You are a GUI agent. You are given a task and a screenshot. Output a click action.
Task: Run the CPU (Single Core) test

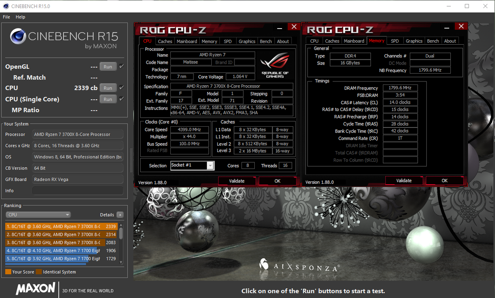tap(108, 99)
